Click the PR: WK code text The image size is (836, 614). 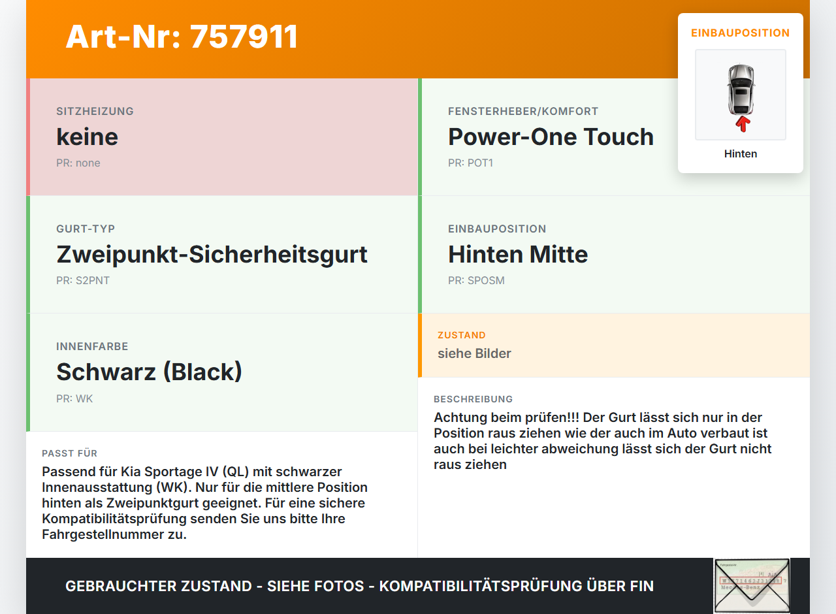click(74, 398)
